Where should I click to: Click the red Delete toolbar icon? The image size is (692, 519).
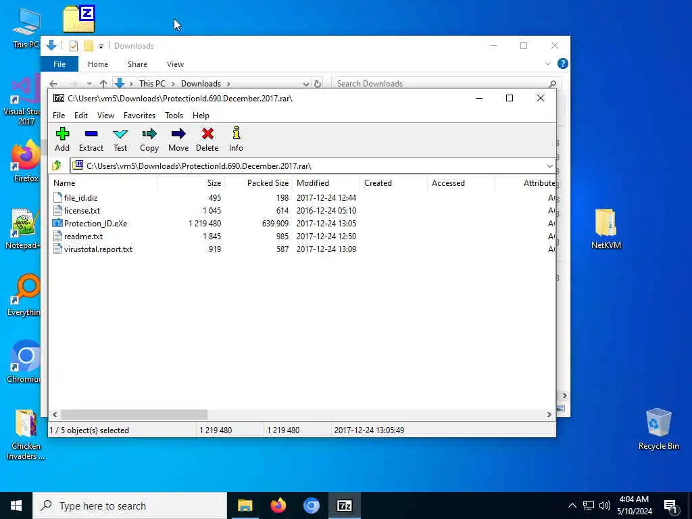click(x=207, y=139)
